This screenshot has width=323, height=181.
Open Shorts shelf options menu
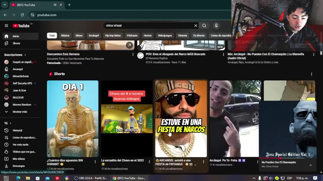(311, 74)
